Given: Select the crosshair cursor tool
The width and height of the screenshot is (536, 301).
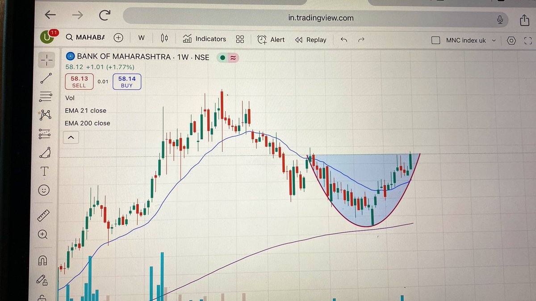Looking at the screenshot, I should coord(46,59).
